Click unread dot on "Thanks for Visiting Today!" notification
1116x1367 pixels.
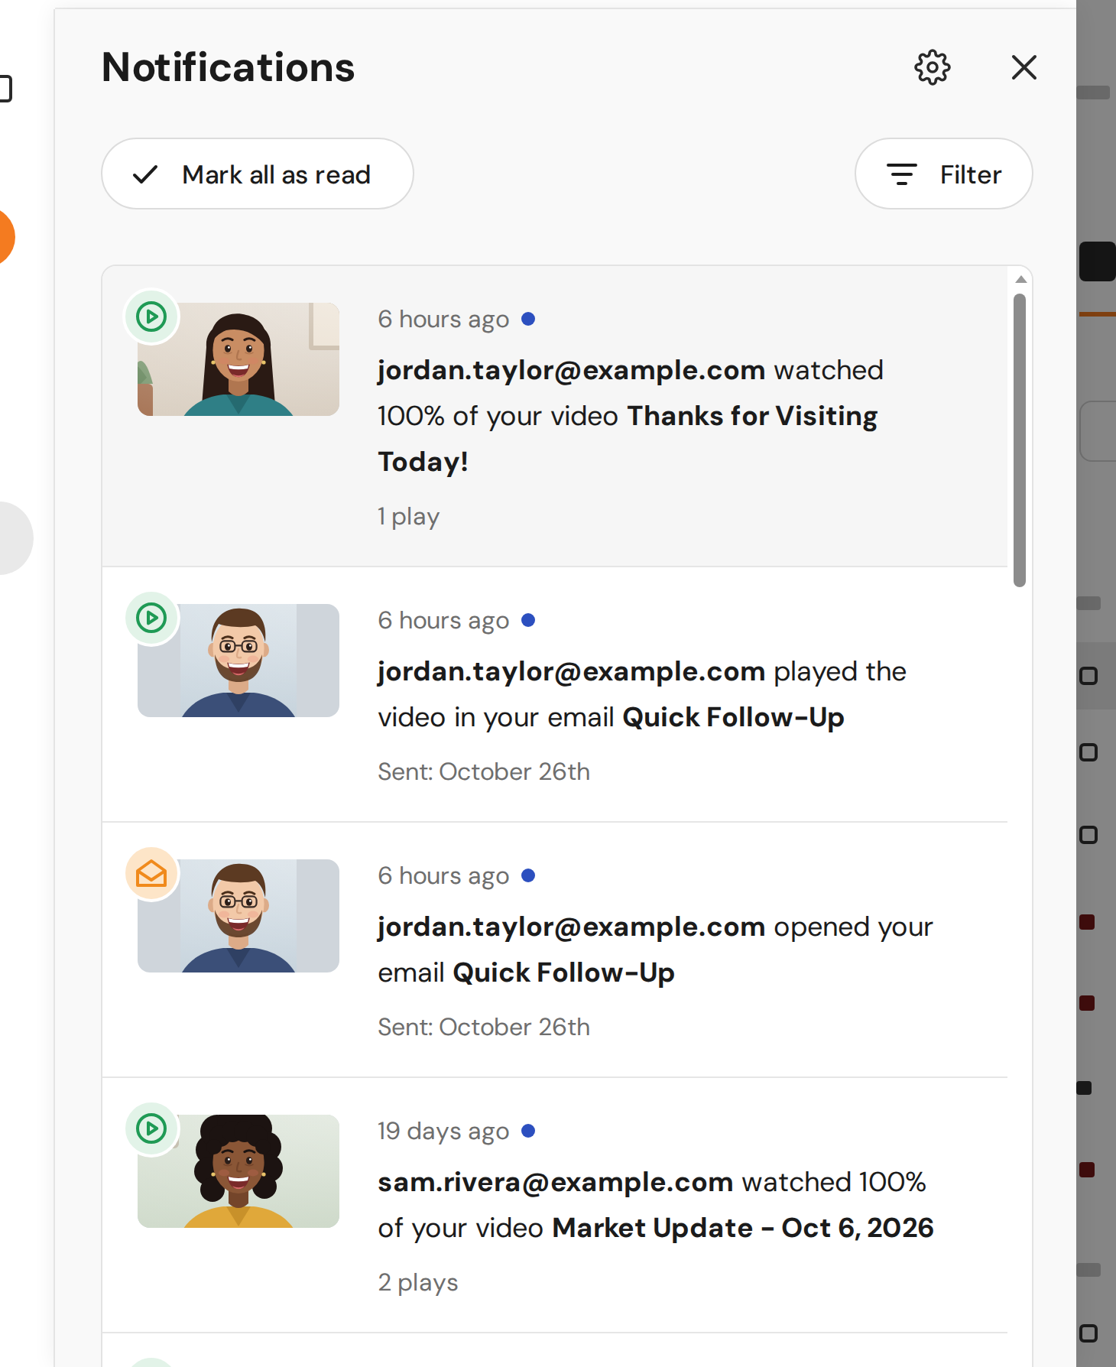click(x=528, y=318)
